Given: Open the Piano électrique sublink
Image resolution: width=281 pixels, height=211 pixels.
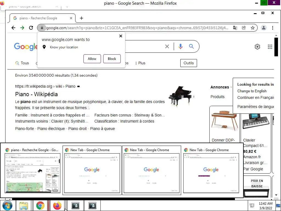Looking at the screenshot, I should click(51, 129).
